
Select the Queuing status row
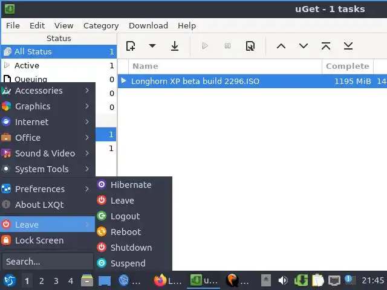(x=59, y=79)
